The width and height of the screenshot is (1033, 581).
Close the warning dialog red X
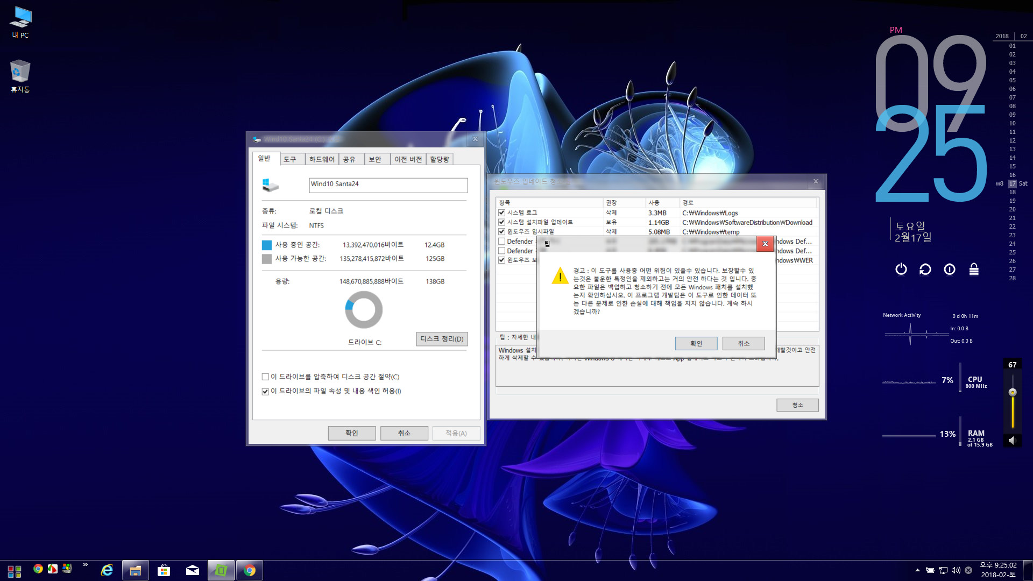coord(765,244)
